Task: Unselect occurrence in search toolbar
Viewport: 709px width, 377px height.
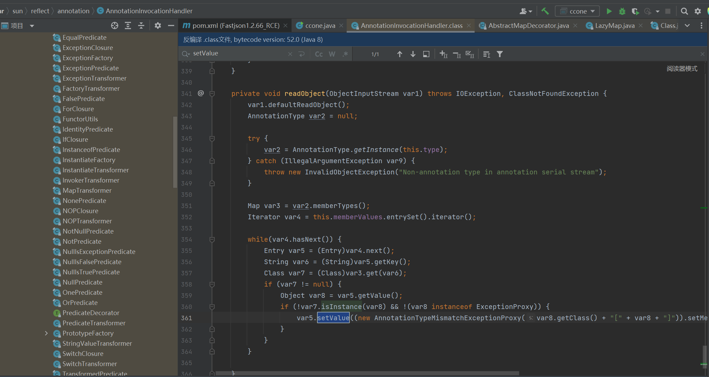Action: 457,54
